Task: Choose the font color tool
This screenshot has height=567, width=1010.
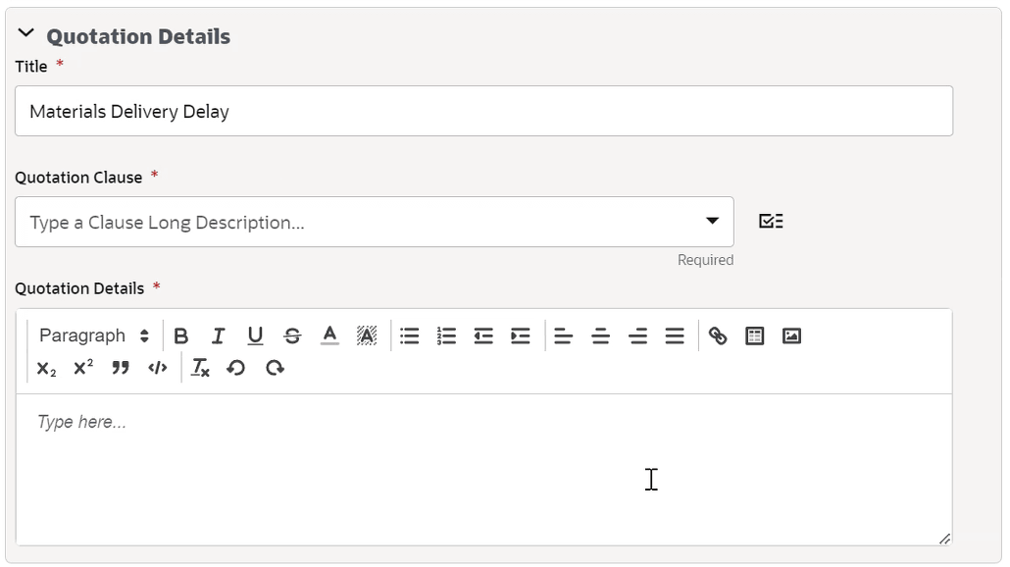Action: [329, 335]
